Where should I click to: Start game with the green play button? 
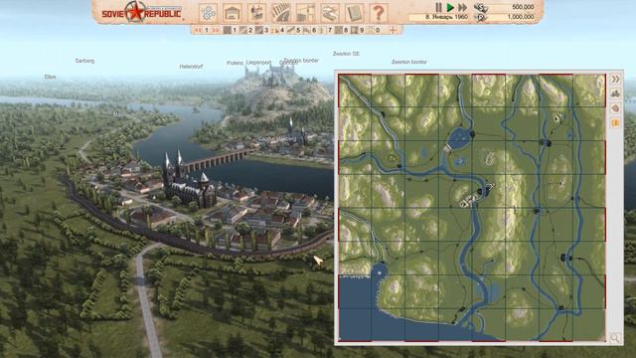450,7
